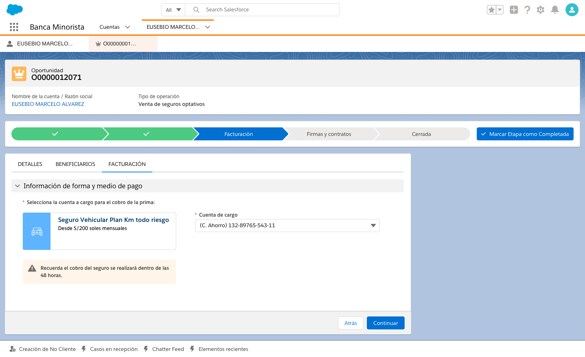Open Seguro Vehicular Plan Km todo riesgo
585x357 pixels.
(113, 220)
